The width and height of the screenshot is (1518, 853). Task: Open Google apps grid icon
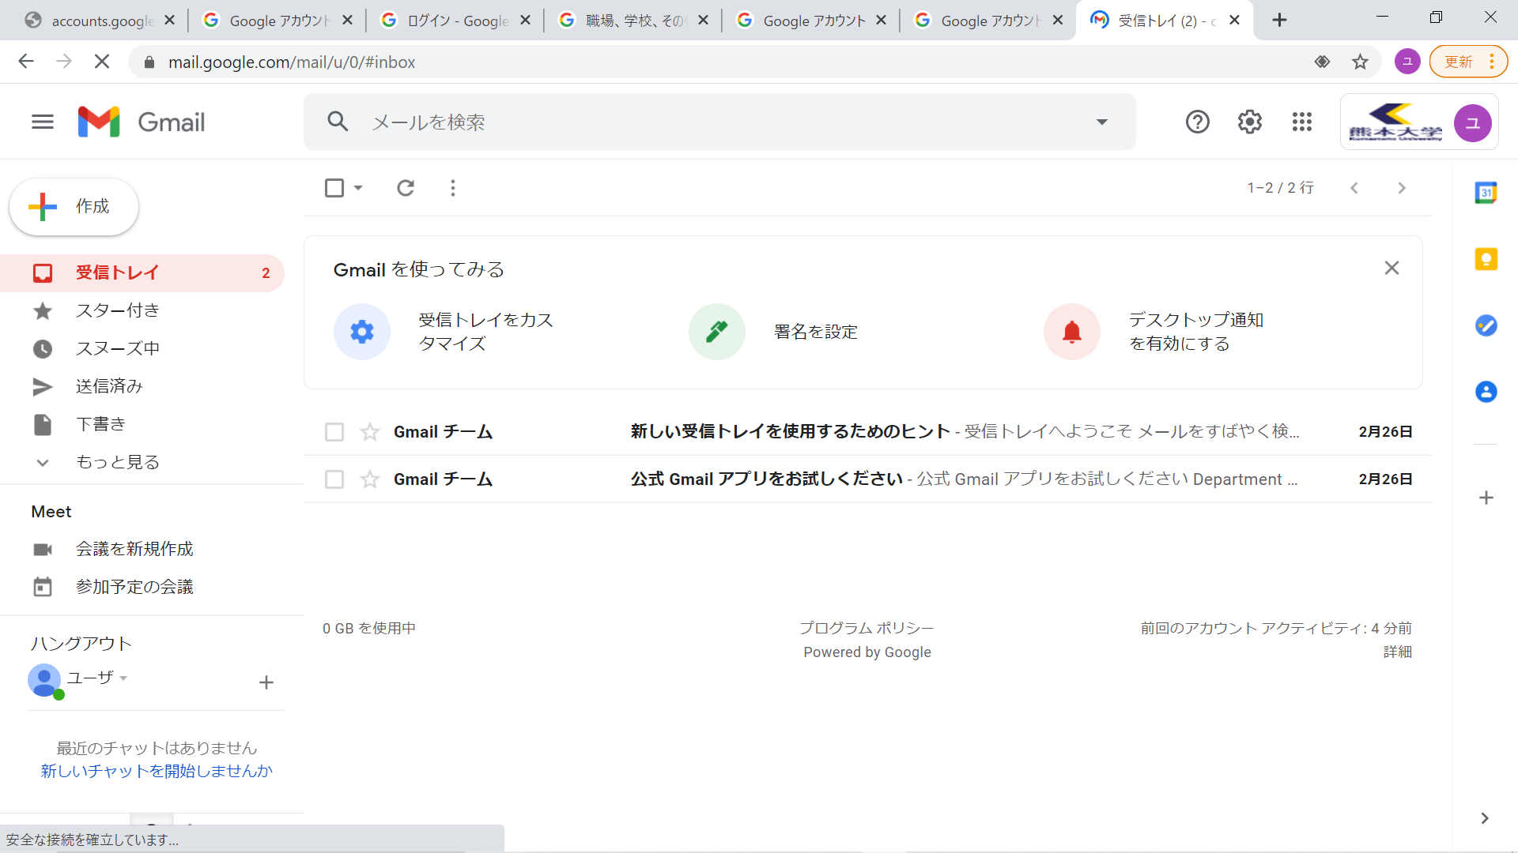click(x=1301, y=122)
